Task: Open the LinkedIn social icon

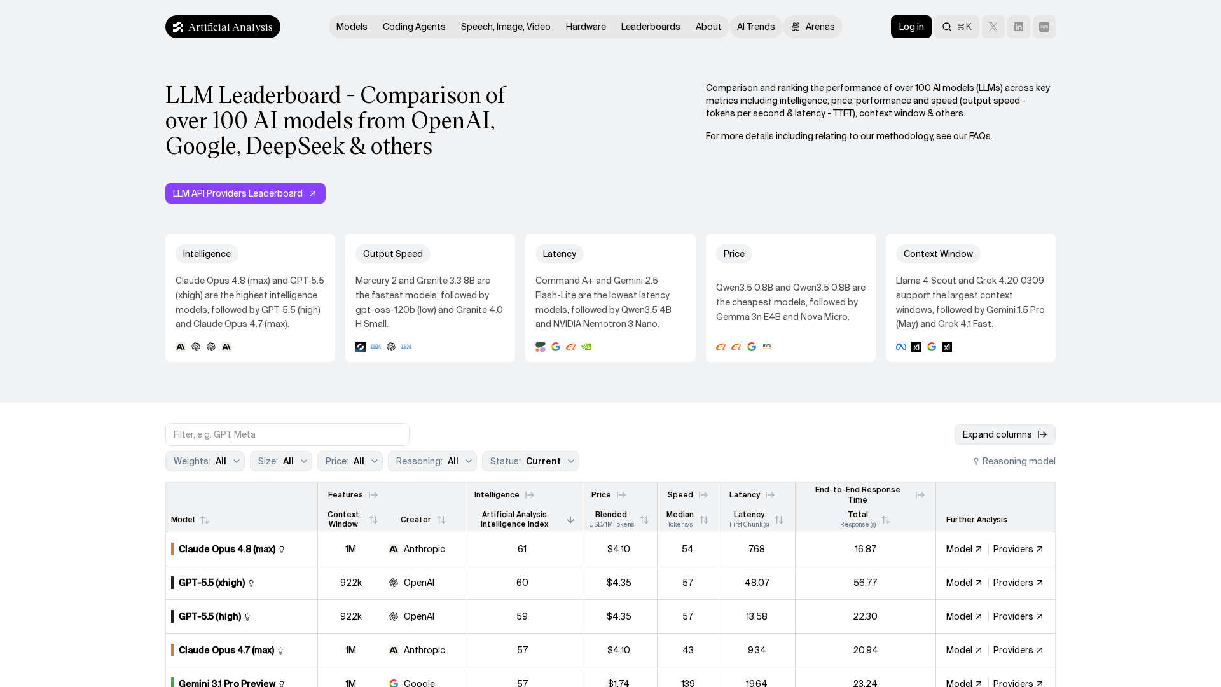Action: (1018, 27)
